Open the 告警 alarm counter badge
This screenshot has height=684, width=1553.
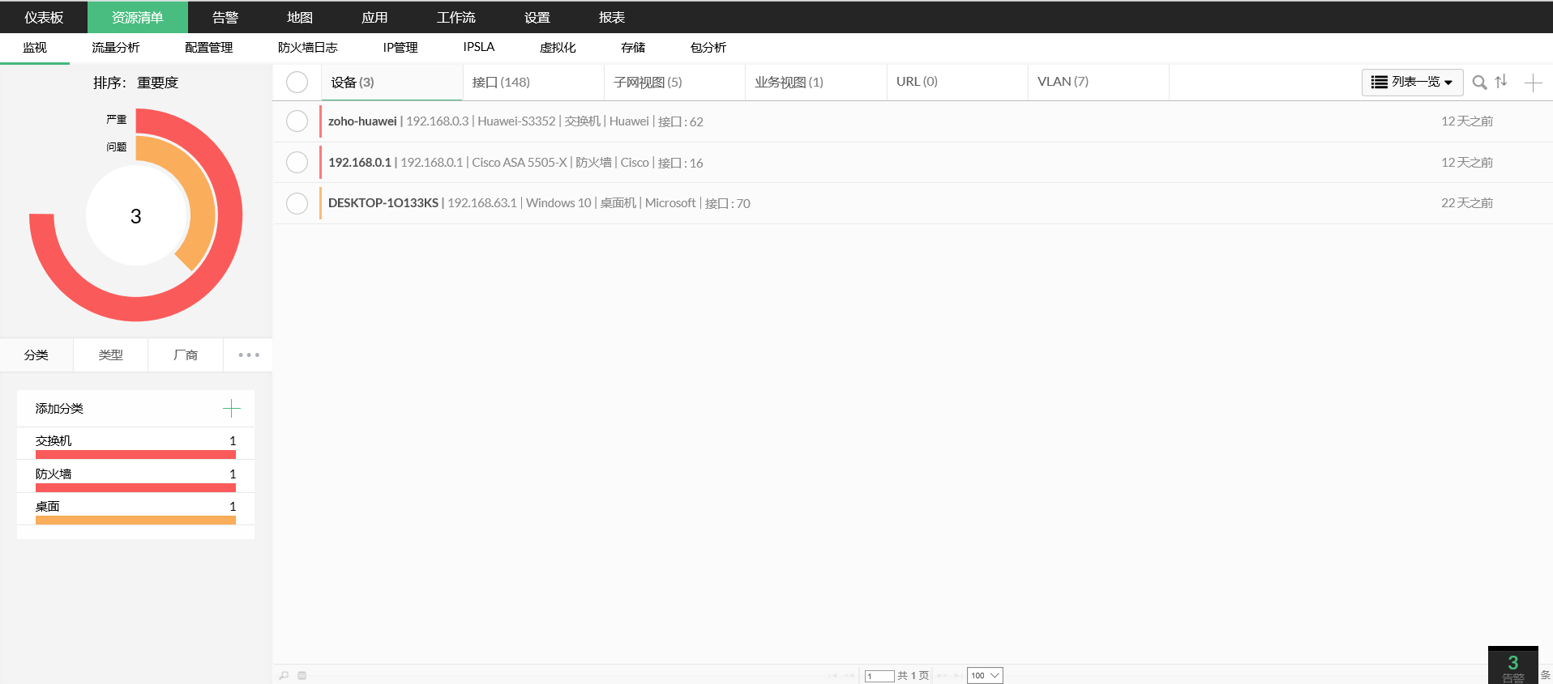click(1512, 667)
